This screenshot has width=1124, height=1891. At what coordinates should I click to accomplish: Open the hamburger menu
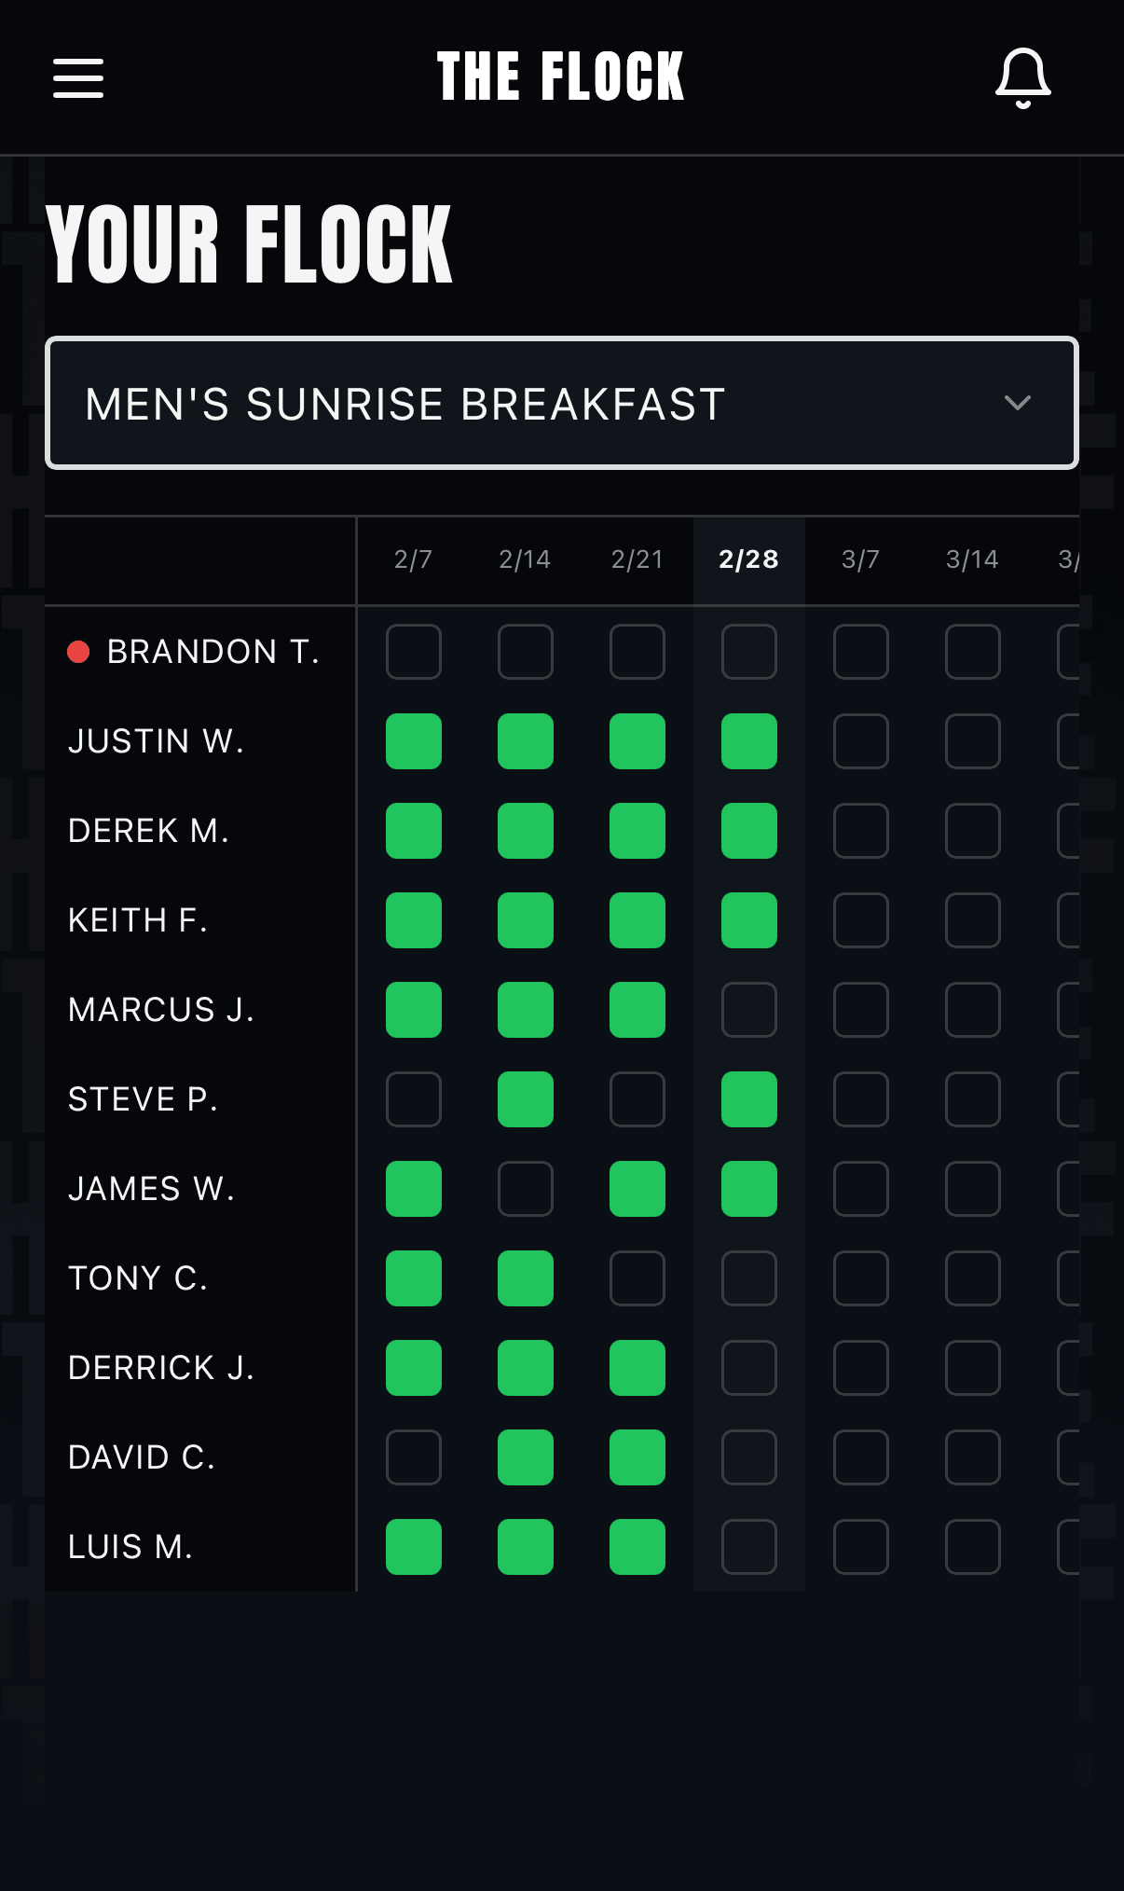click(x=78, y=77)
